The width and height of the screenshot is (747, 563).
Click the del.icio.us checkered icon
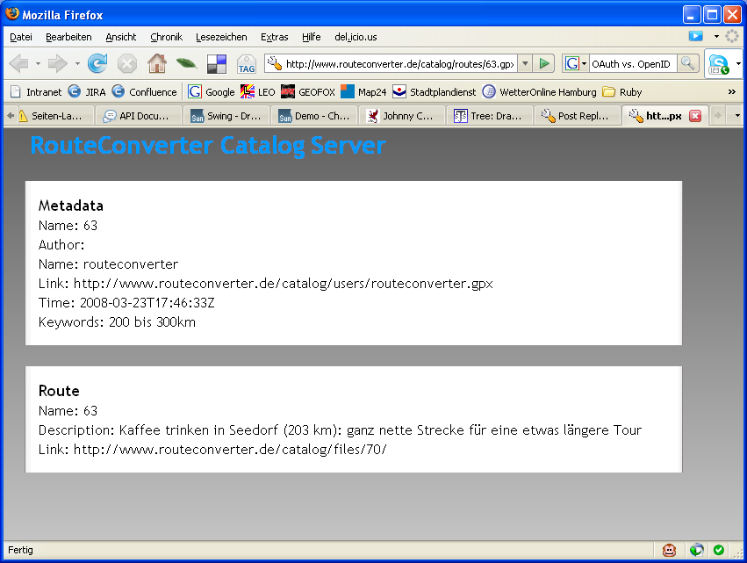point(217,64)
